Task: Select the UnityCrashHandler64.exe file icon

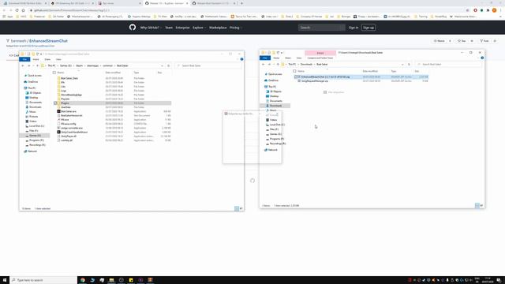Action: 58,132
